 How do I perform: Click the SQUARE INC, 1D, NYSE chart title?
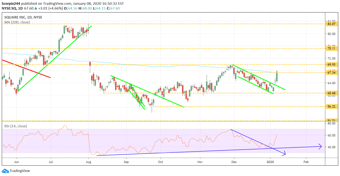click(x=23, y=17)
